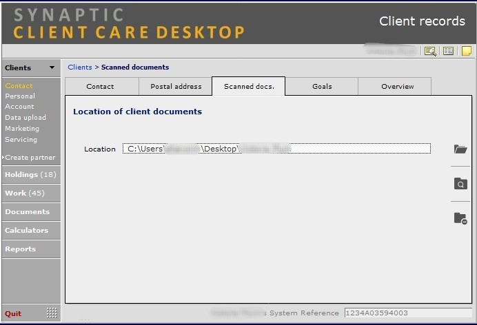Image resolution: width=477 pixels, height=325 pixels.
Task: Open the Overview tab
Action: coord(394,86)
